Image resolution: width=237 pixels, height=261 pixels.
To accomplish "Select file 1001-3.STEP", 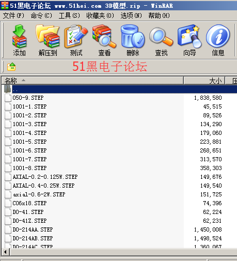I will (x=29, y=124).
